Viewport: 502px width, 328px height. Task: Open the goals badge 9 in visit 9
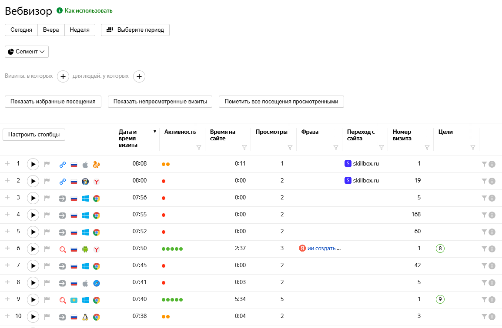(440, 299)
